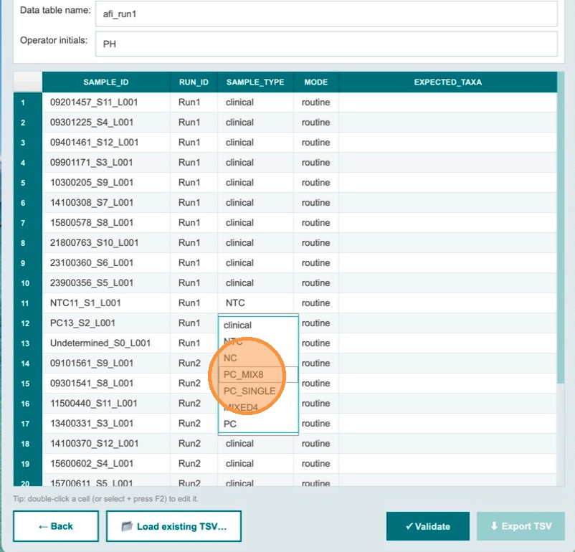Image resolution: width=575 pixels, height=552 pixels.
Task: Select row header number 18
Action: point(28,444)
